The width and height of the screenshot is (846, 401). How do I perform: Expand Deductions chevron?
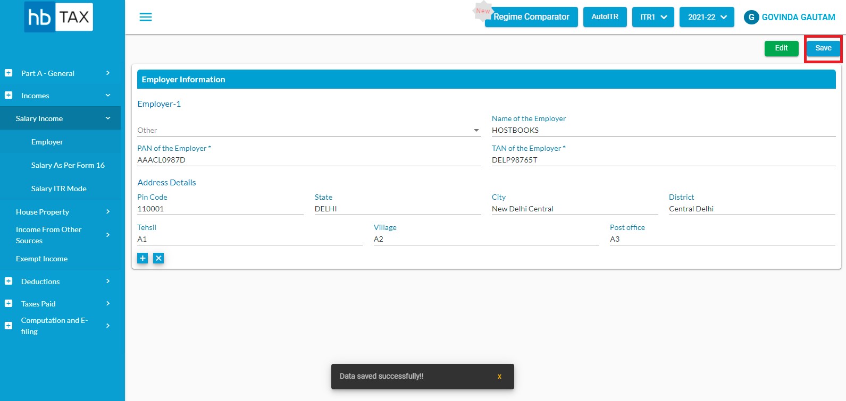(108, 281)
